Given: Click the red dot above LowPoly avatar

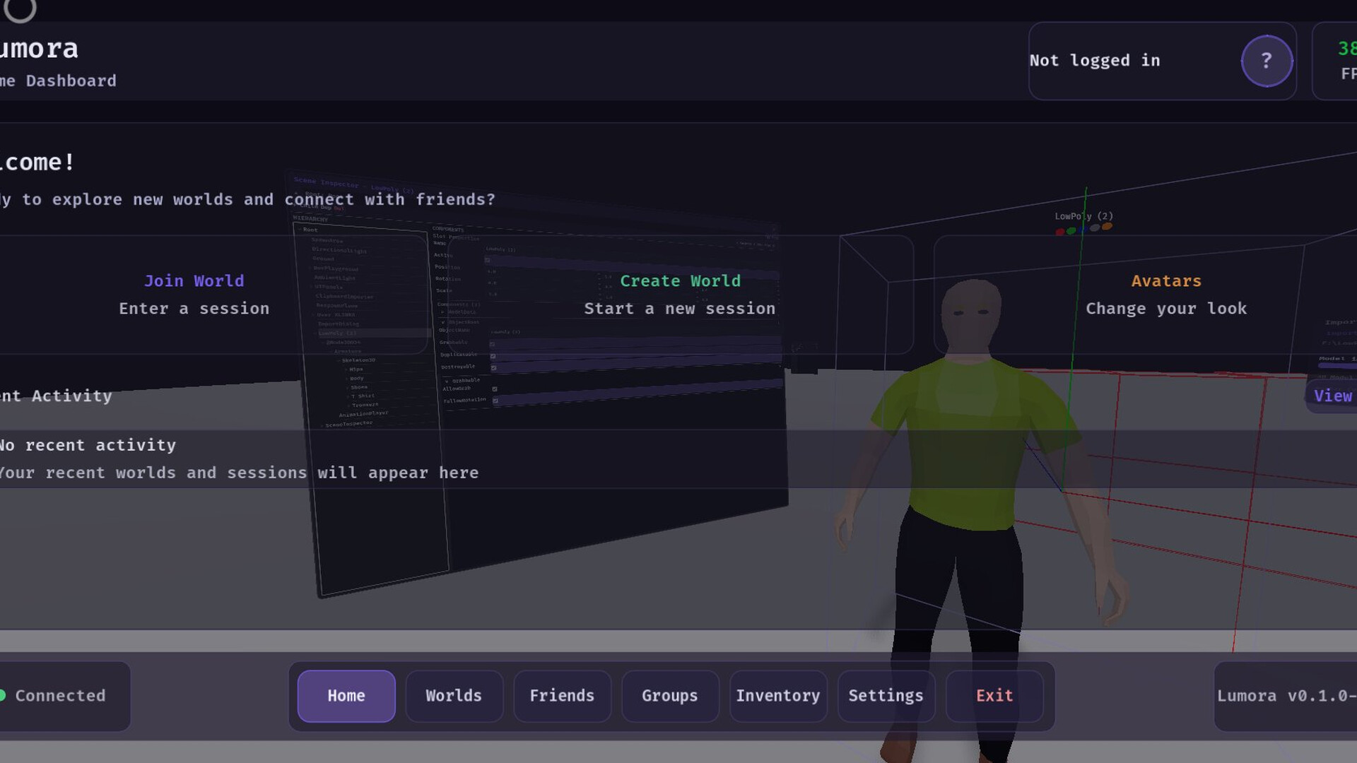Looking at the screenshot, I should [1059, 232].
